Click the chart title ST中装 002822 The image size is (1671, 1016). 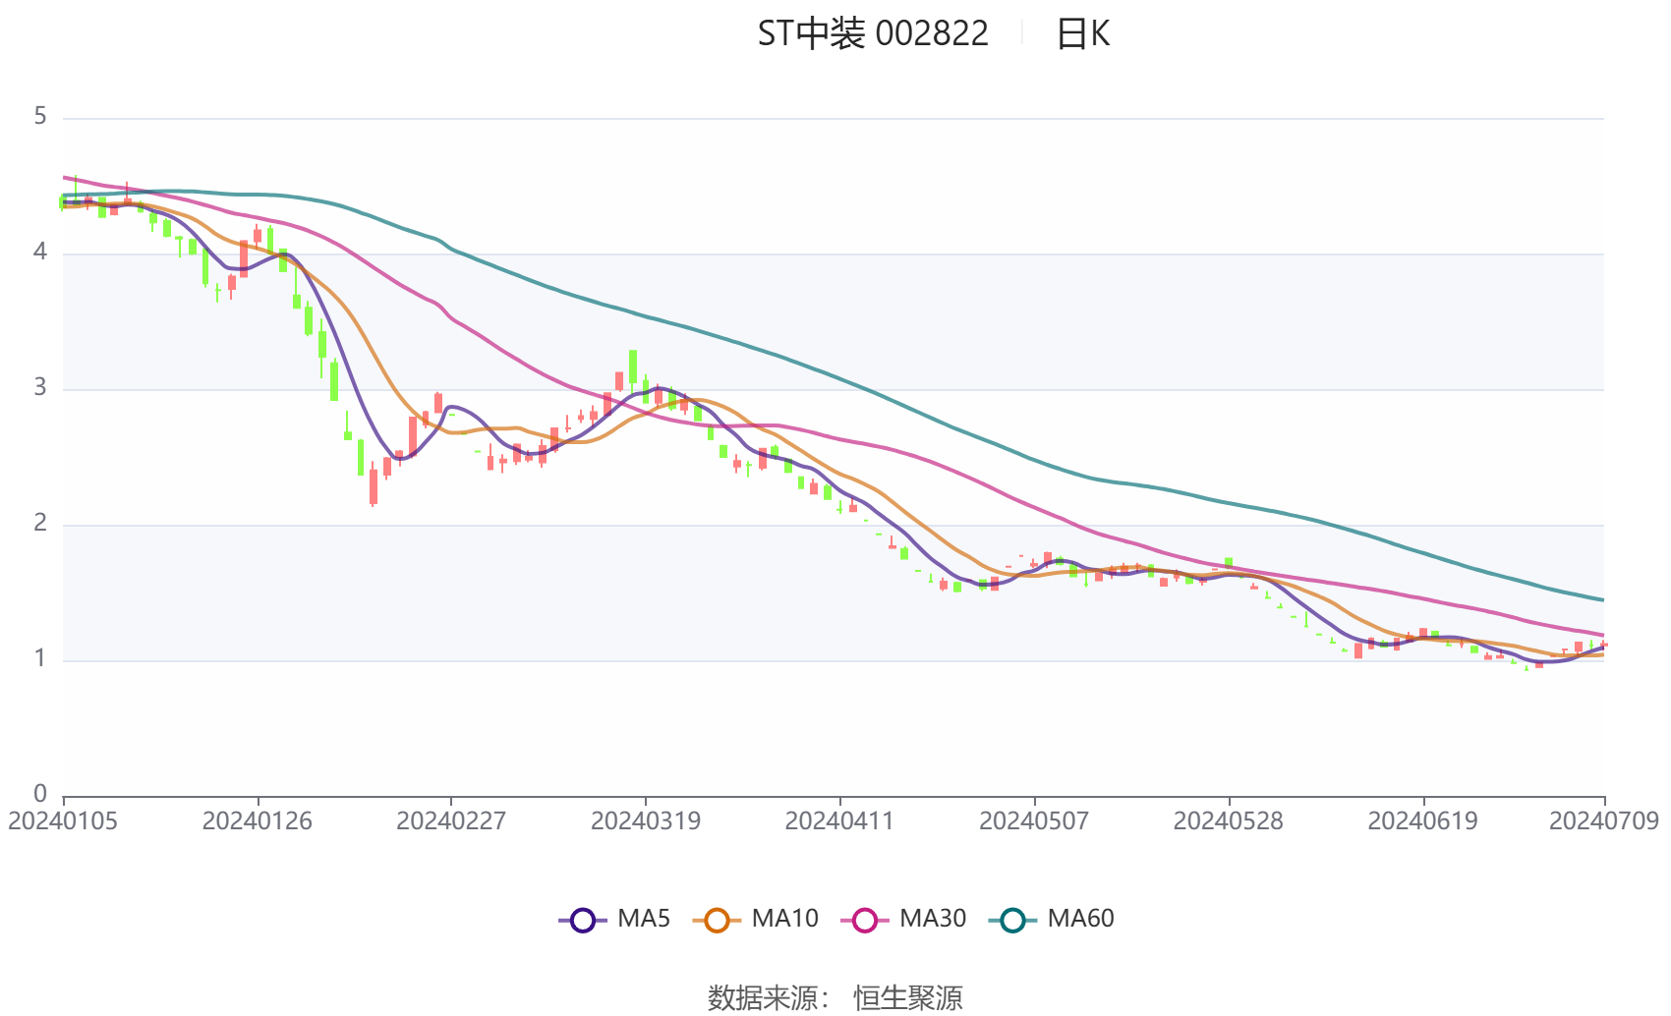pos(873,33)
